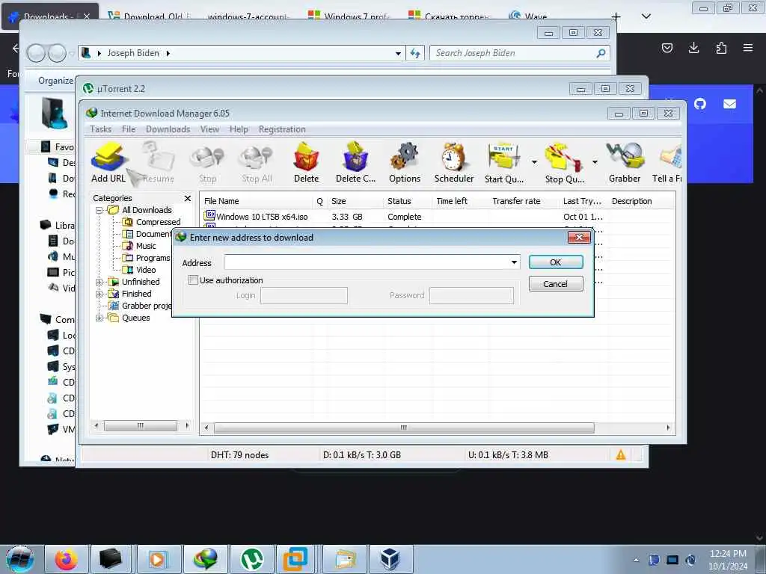Collapse the All Downloads tree node
This screenshot has width=766, height=574.
point(99,210)
